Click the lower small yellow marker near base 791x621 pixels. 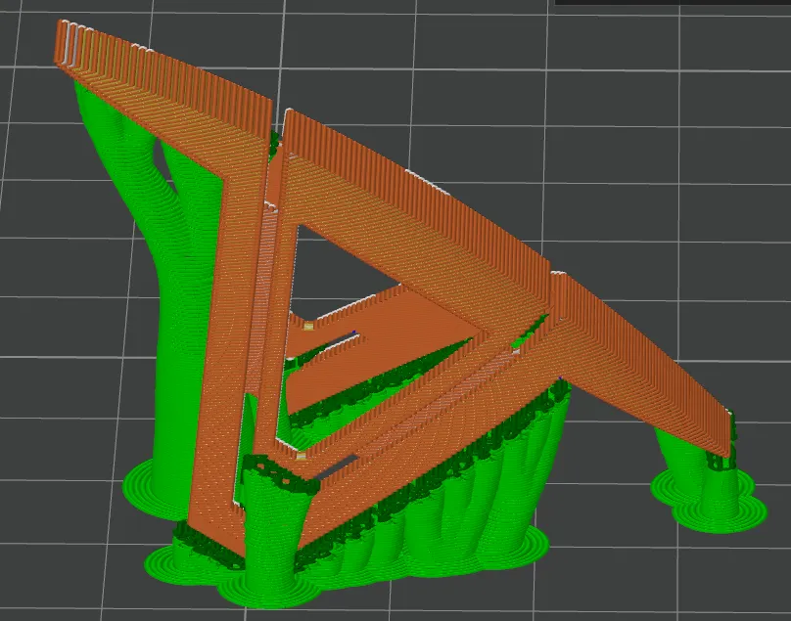(301, 455)
